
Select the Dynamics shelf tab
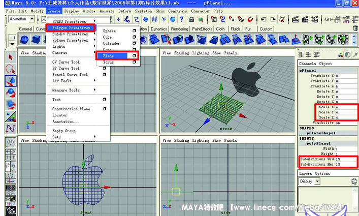[x=159, y=29]
